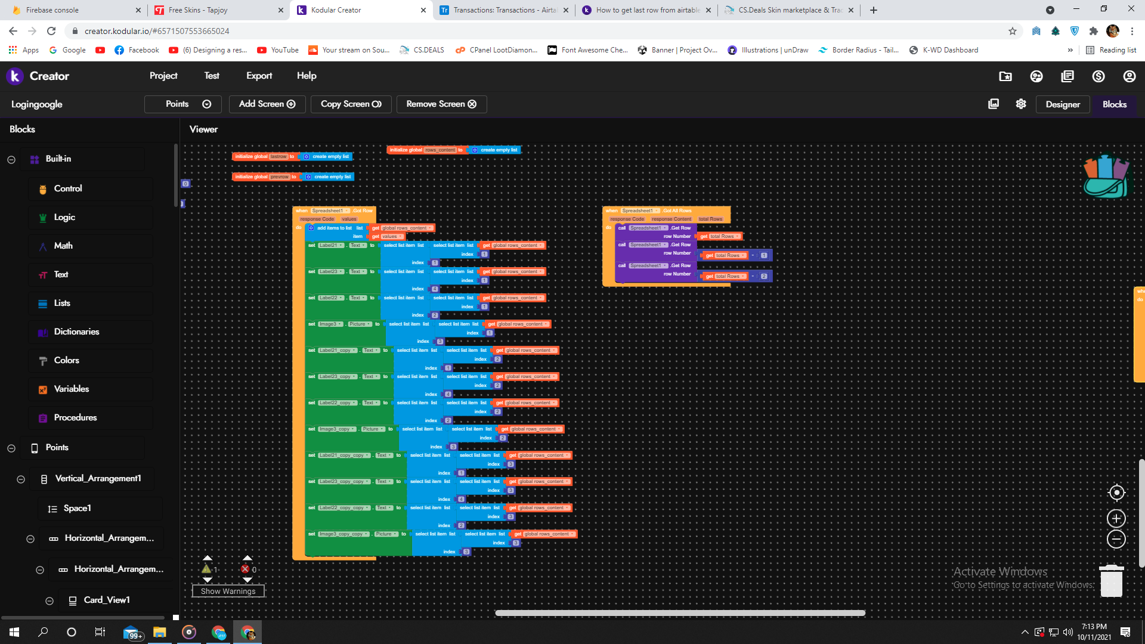This screenshot has width=1145, height=644.
Task: Zoom in the blocks workspace
Action: (1116, 518)
